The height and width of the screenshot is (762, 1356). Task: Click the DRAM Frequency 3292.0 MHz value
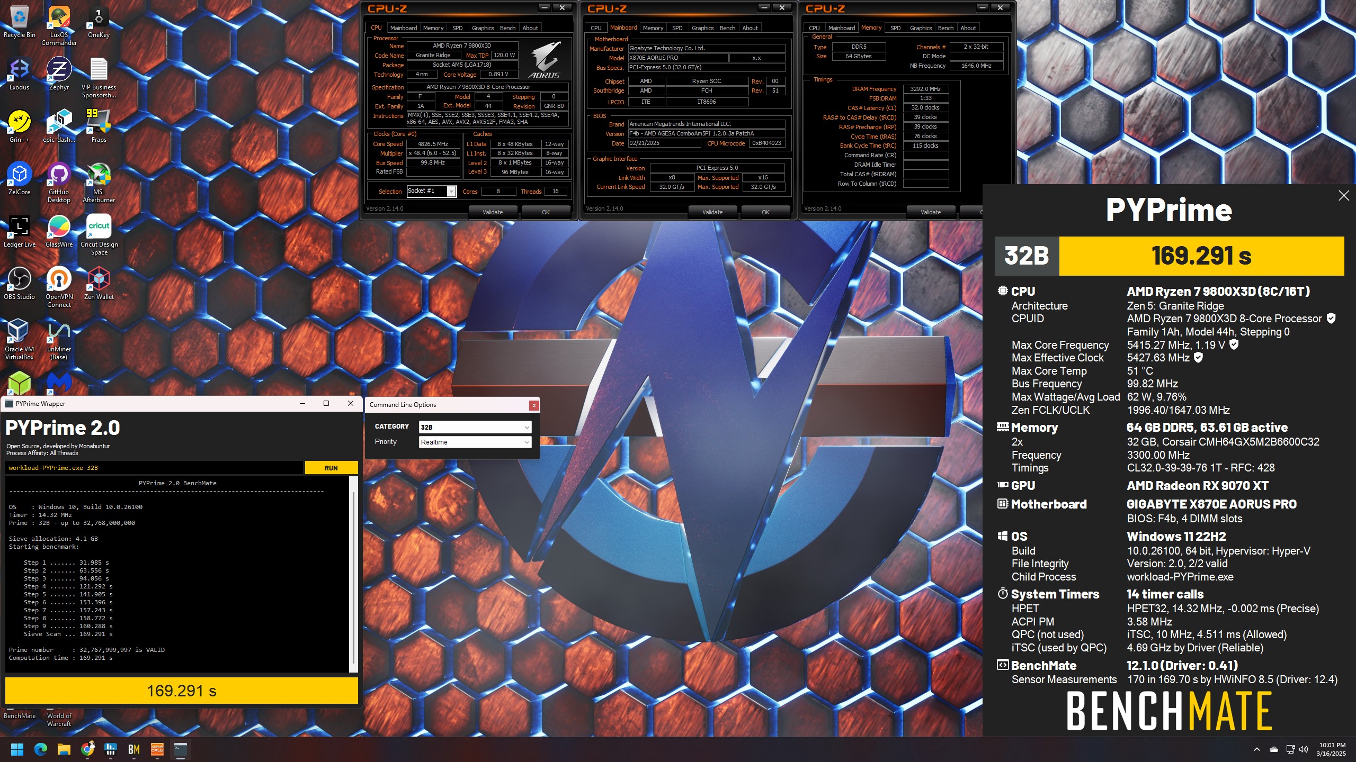[925, 89]
